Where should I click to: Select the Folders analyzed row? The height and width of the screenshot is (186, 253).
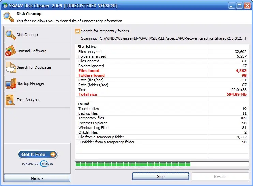pyautogui.click(x=162, y=56)
